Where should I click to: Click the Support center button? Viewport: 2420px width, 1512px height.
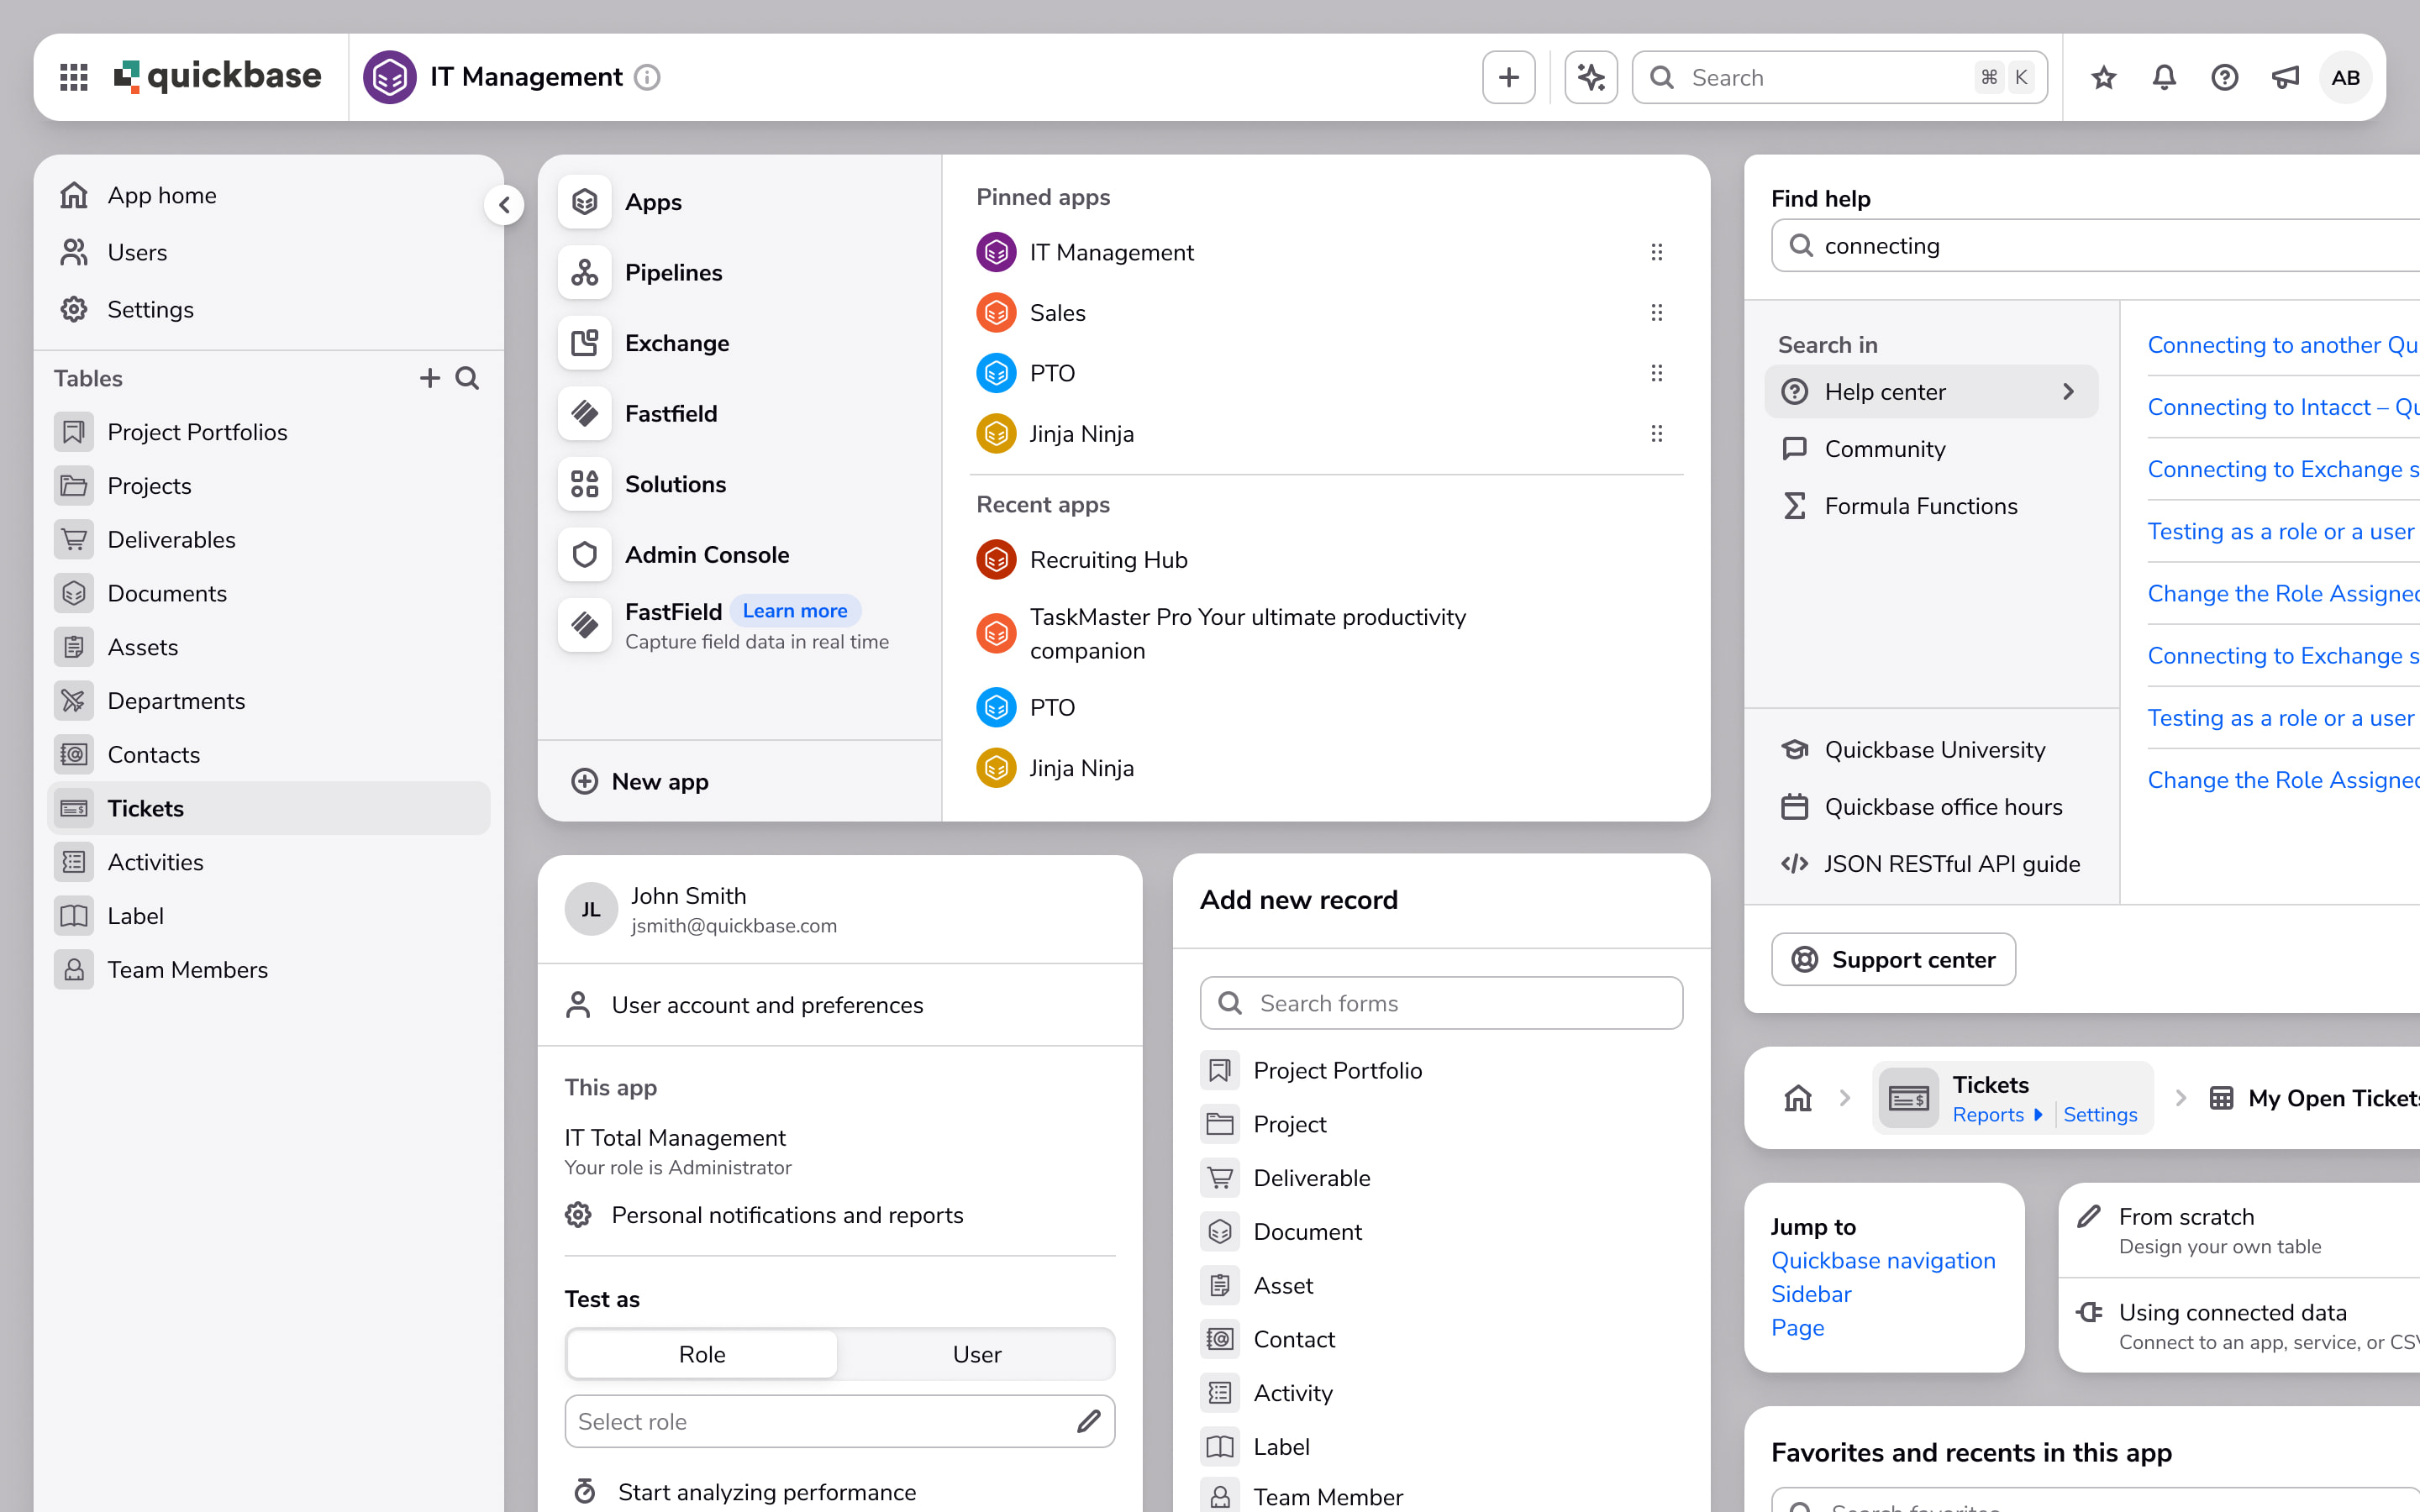pyautogui.click(x=1893, y=959)
